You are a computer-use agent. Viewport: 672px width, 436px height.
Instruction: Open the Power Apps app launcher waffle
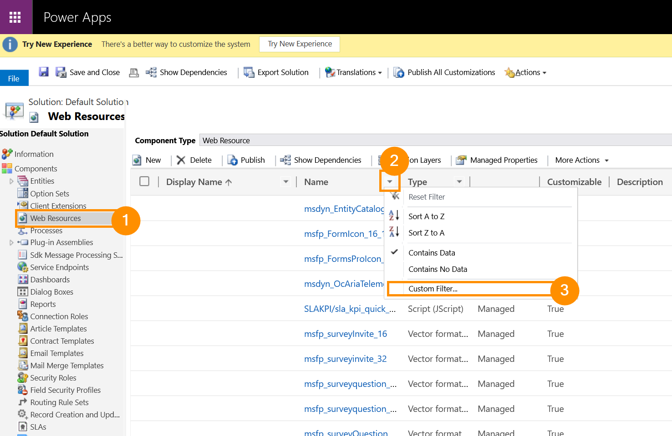[x=15, y=17]
